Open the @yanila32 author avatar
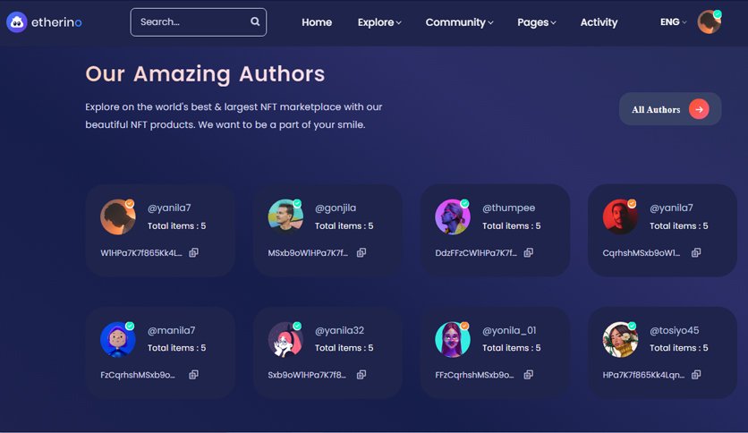Viewport: 748px width, 433px height. pos(285,339)
